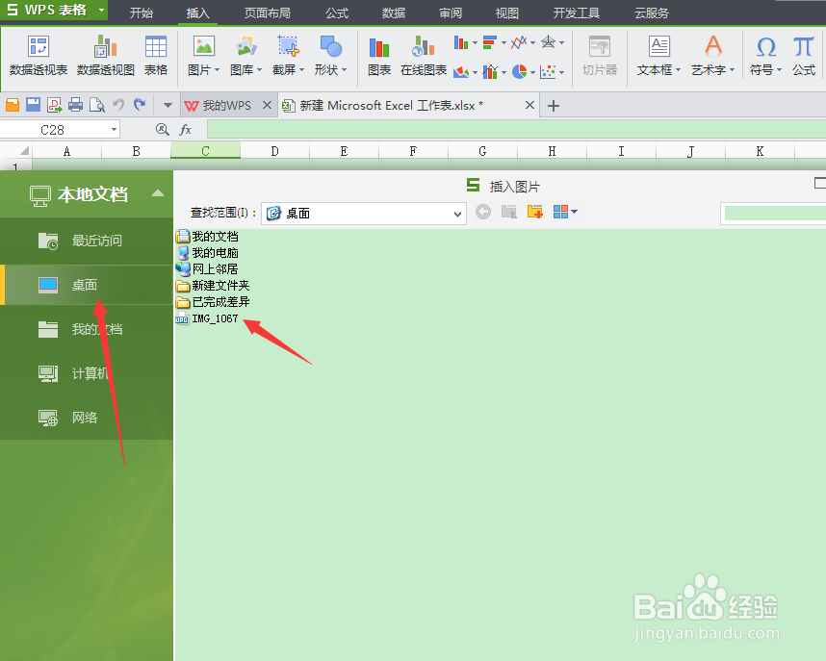Select 我的文档 in the sidebar

[87, 329]
